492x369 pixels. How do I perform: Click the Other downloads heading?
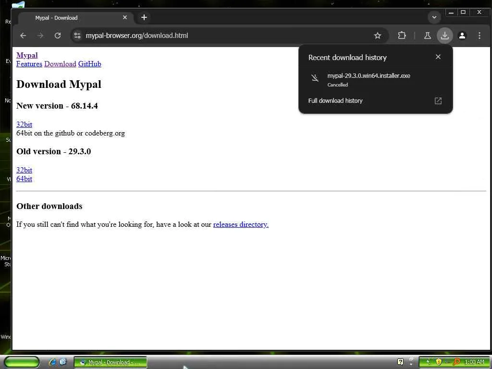pyautogui.click(x=49, y=206)
